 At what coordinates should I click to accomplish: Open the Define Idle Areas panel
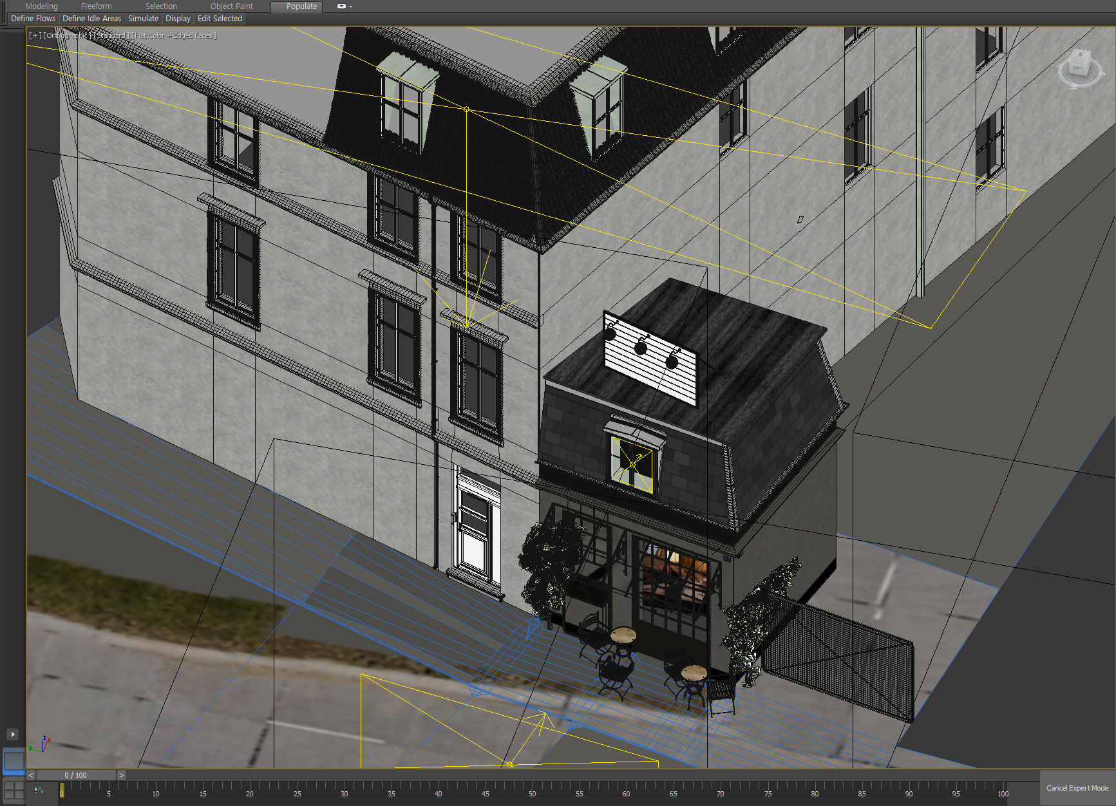click(91, 19)
